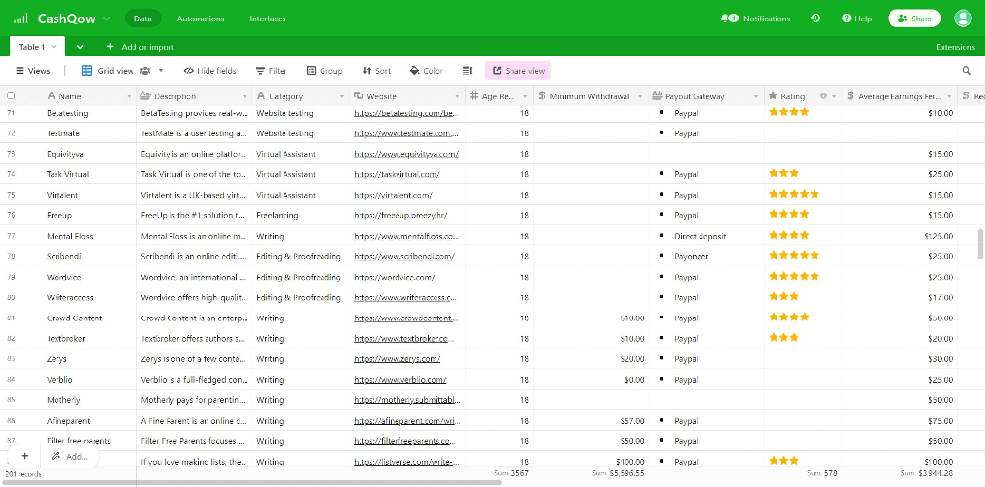Click Freeup's Freelancing category cell

pyautogui.click(x=300, y=215)
